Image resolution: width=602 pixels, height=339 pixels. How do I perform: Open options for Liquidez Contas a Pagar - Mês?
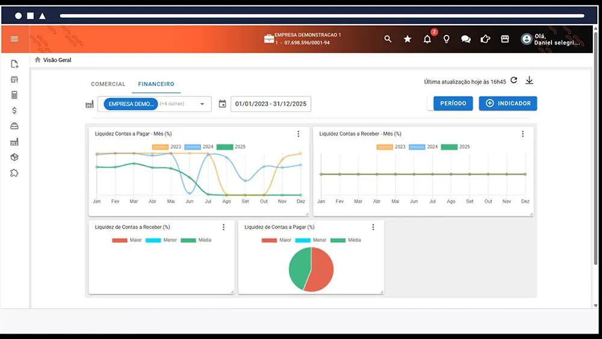point(299,134)
